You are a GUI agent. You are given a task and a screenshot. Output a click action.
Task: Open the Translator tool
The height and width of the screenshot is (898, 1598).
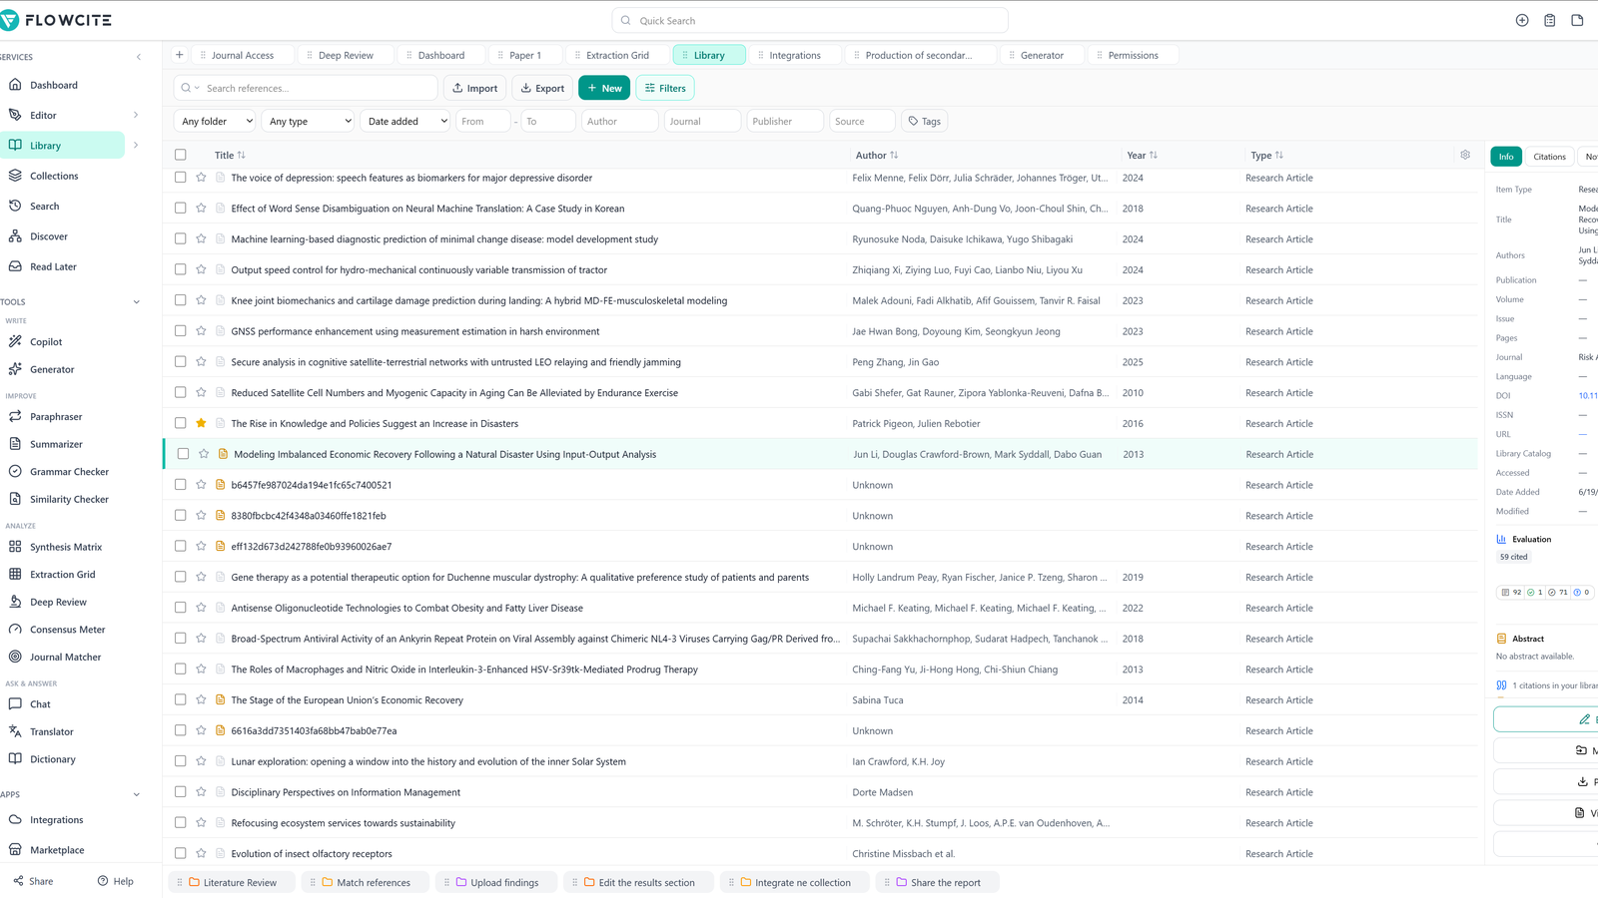coord(51,732)
